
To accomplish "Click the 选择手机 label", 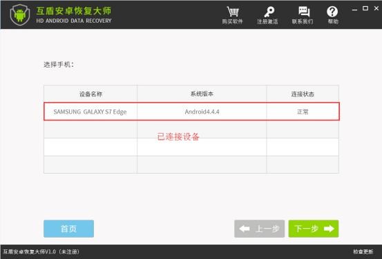I will pyautogui.click(x=59, y=64).
